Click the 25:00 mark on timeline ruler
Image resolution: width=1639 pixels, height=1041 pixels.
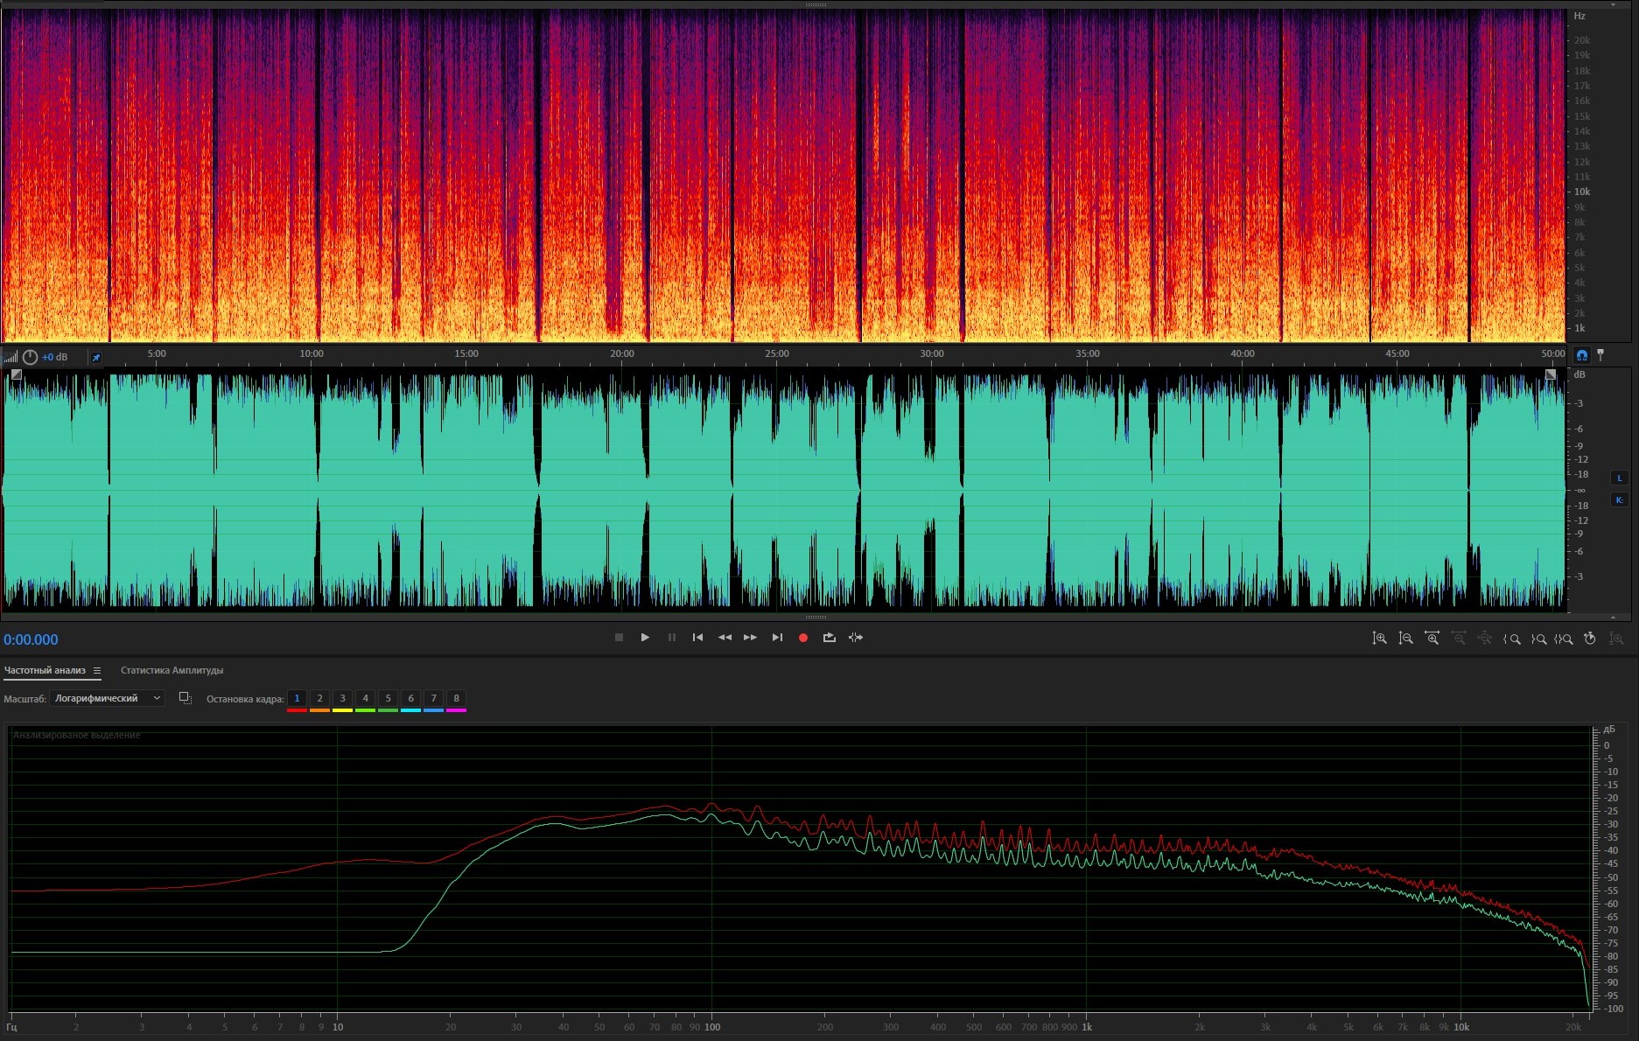[776, 353]
